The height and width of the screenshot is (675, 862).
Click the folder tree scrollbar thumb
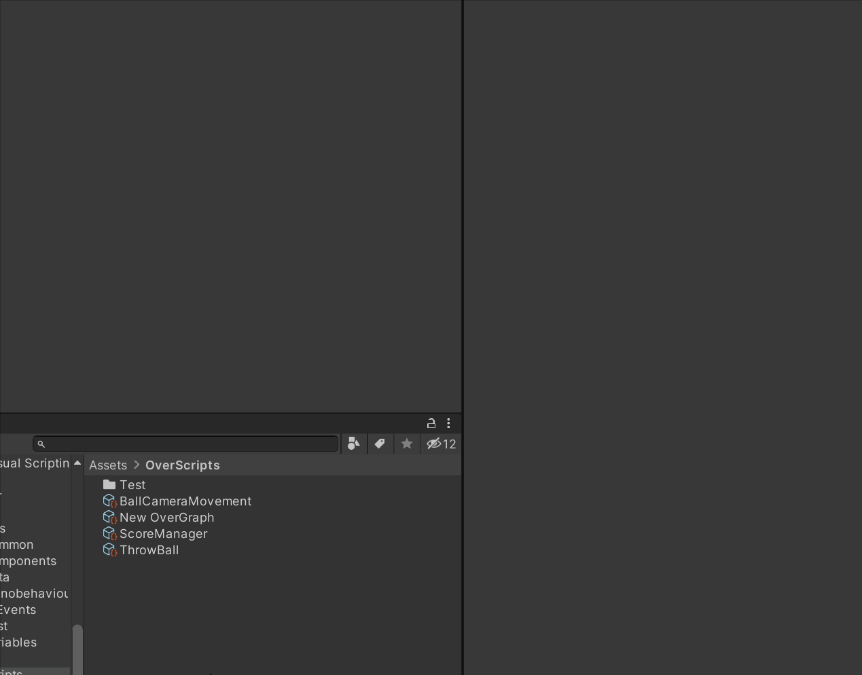point(77,649)
